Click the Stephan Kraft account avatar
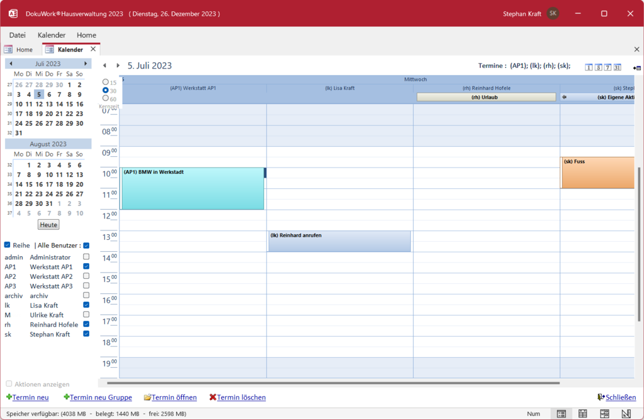 click(x=553, y=13)
